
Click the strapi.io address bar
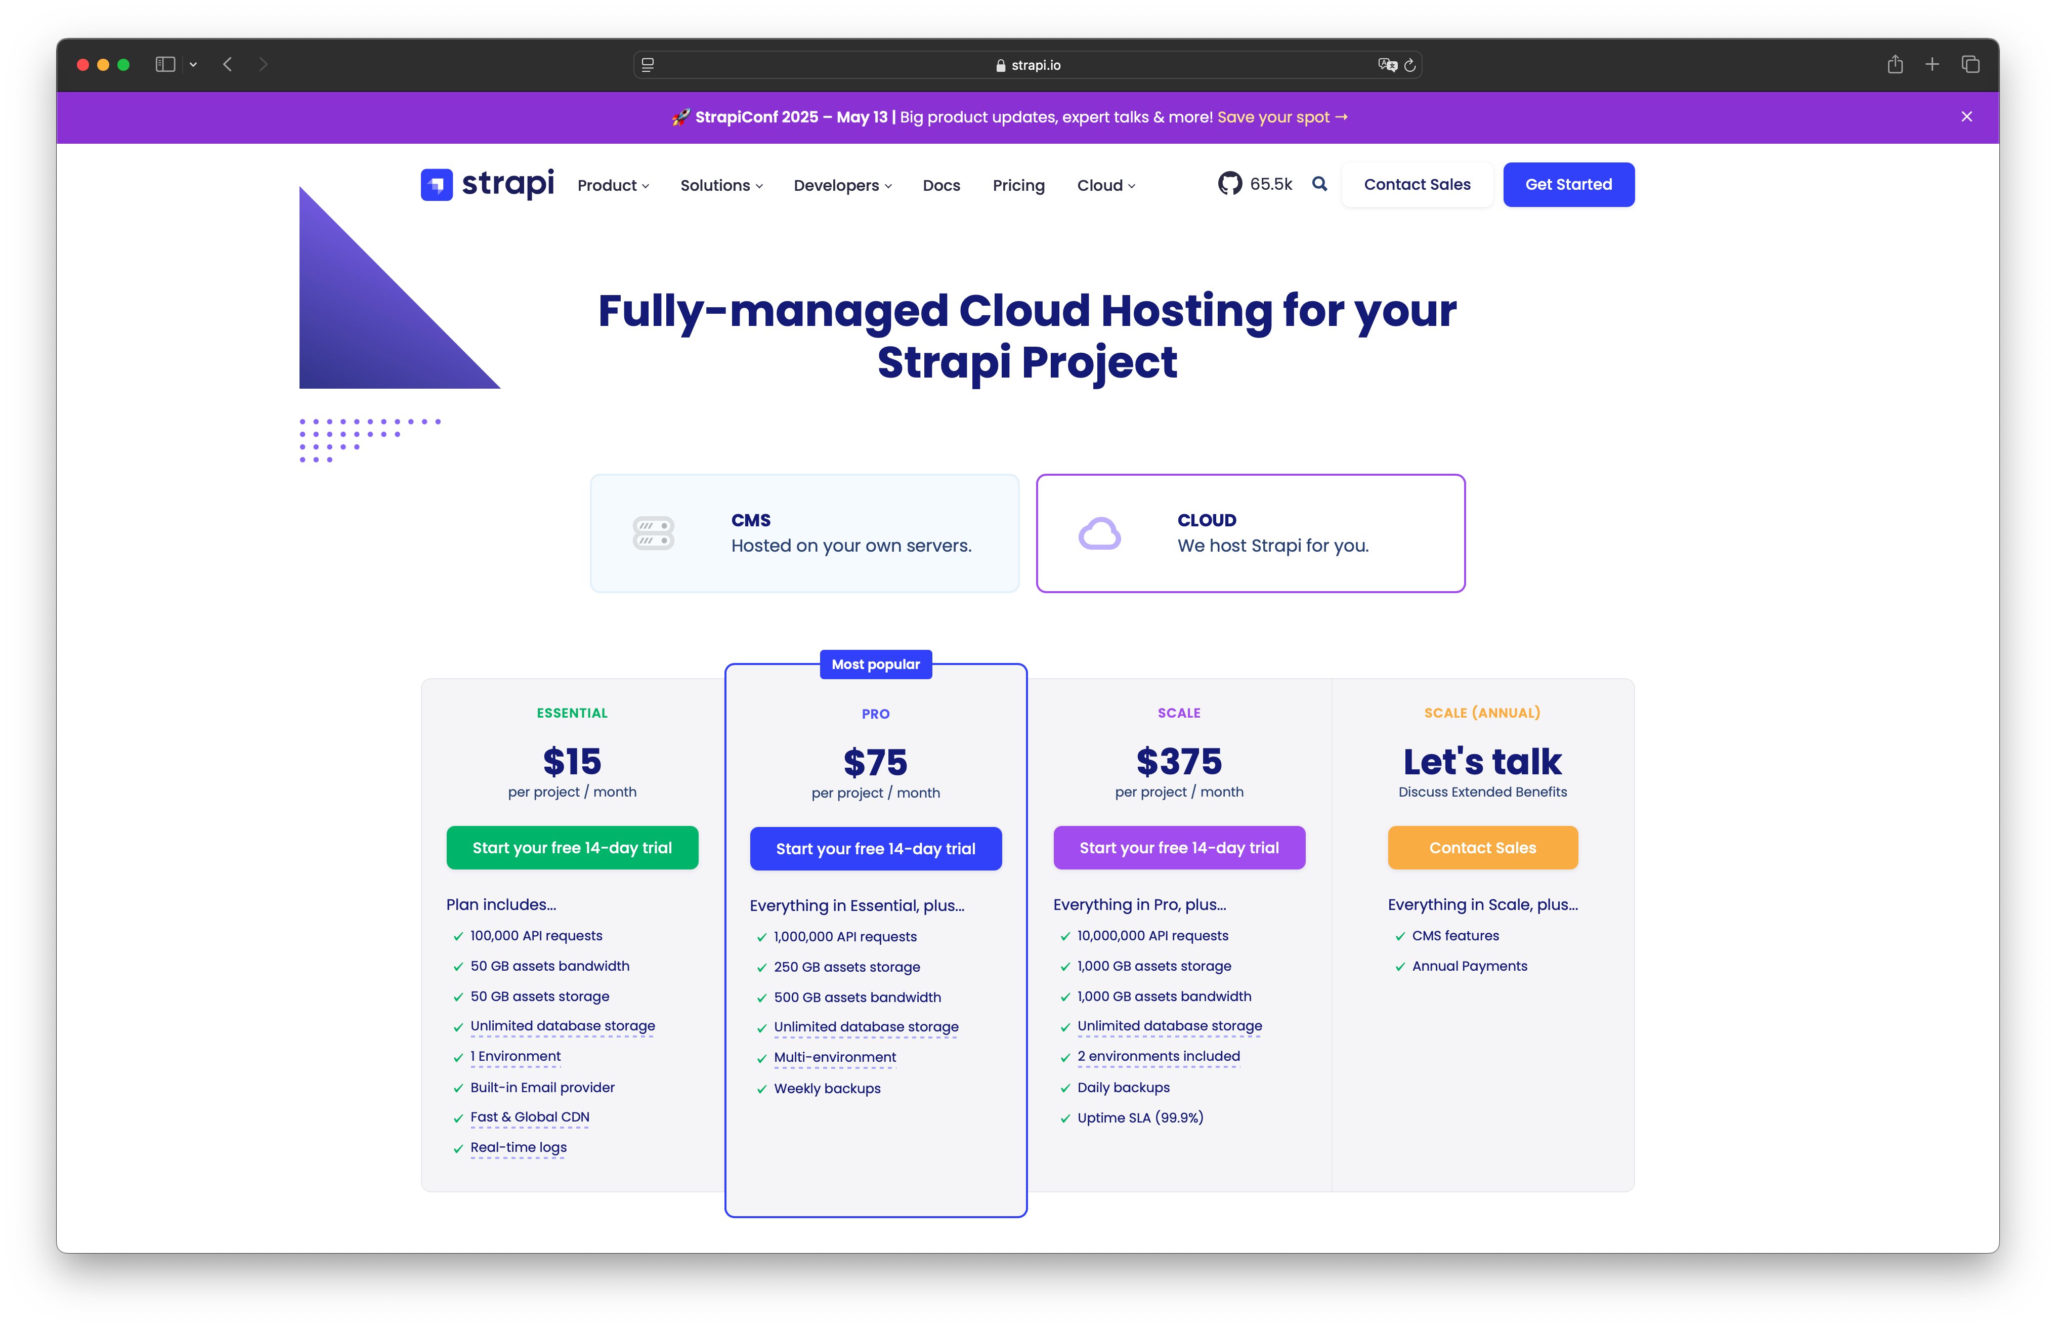1027,65
